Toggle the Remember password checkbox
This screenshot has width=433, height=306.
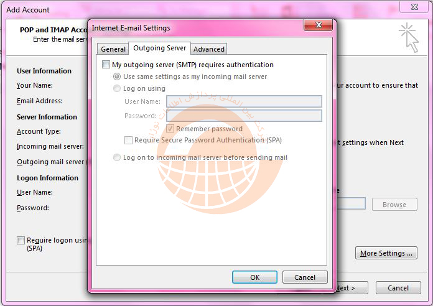click(170, 129)
